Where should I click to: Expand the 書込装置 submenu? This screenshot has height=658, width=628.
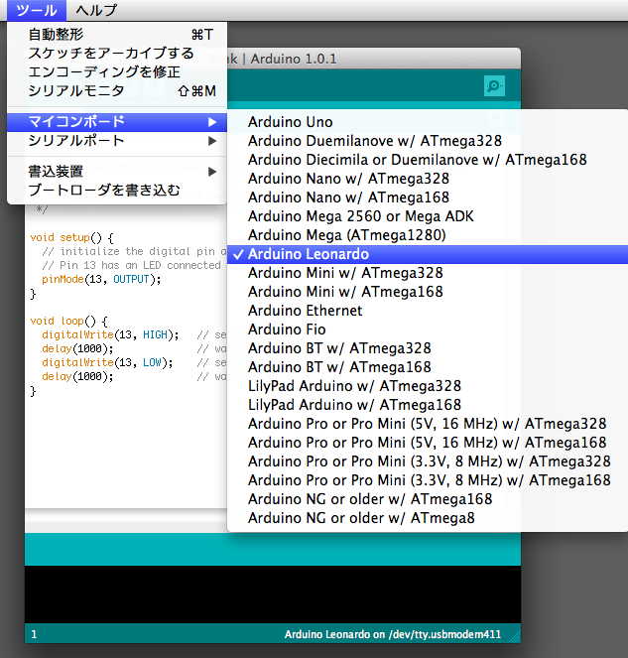click(x=117, y=172)
